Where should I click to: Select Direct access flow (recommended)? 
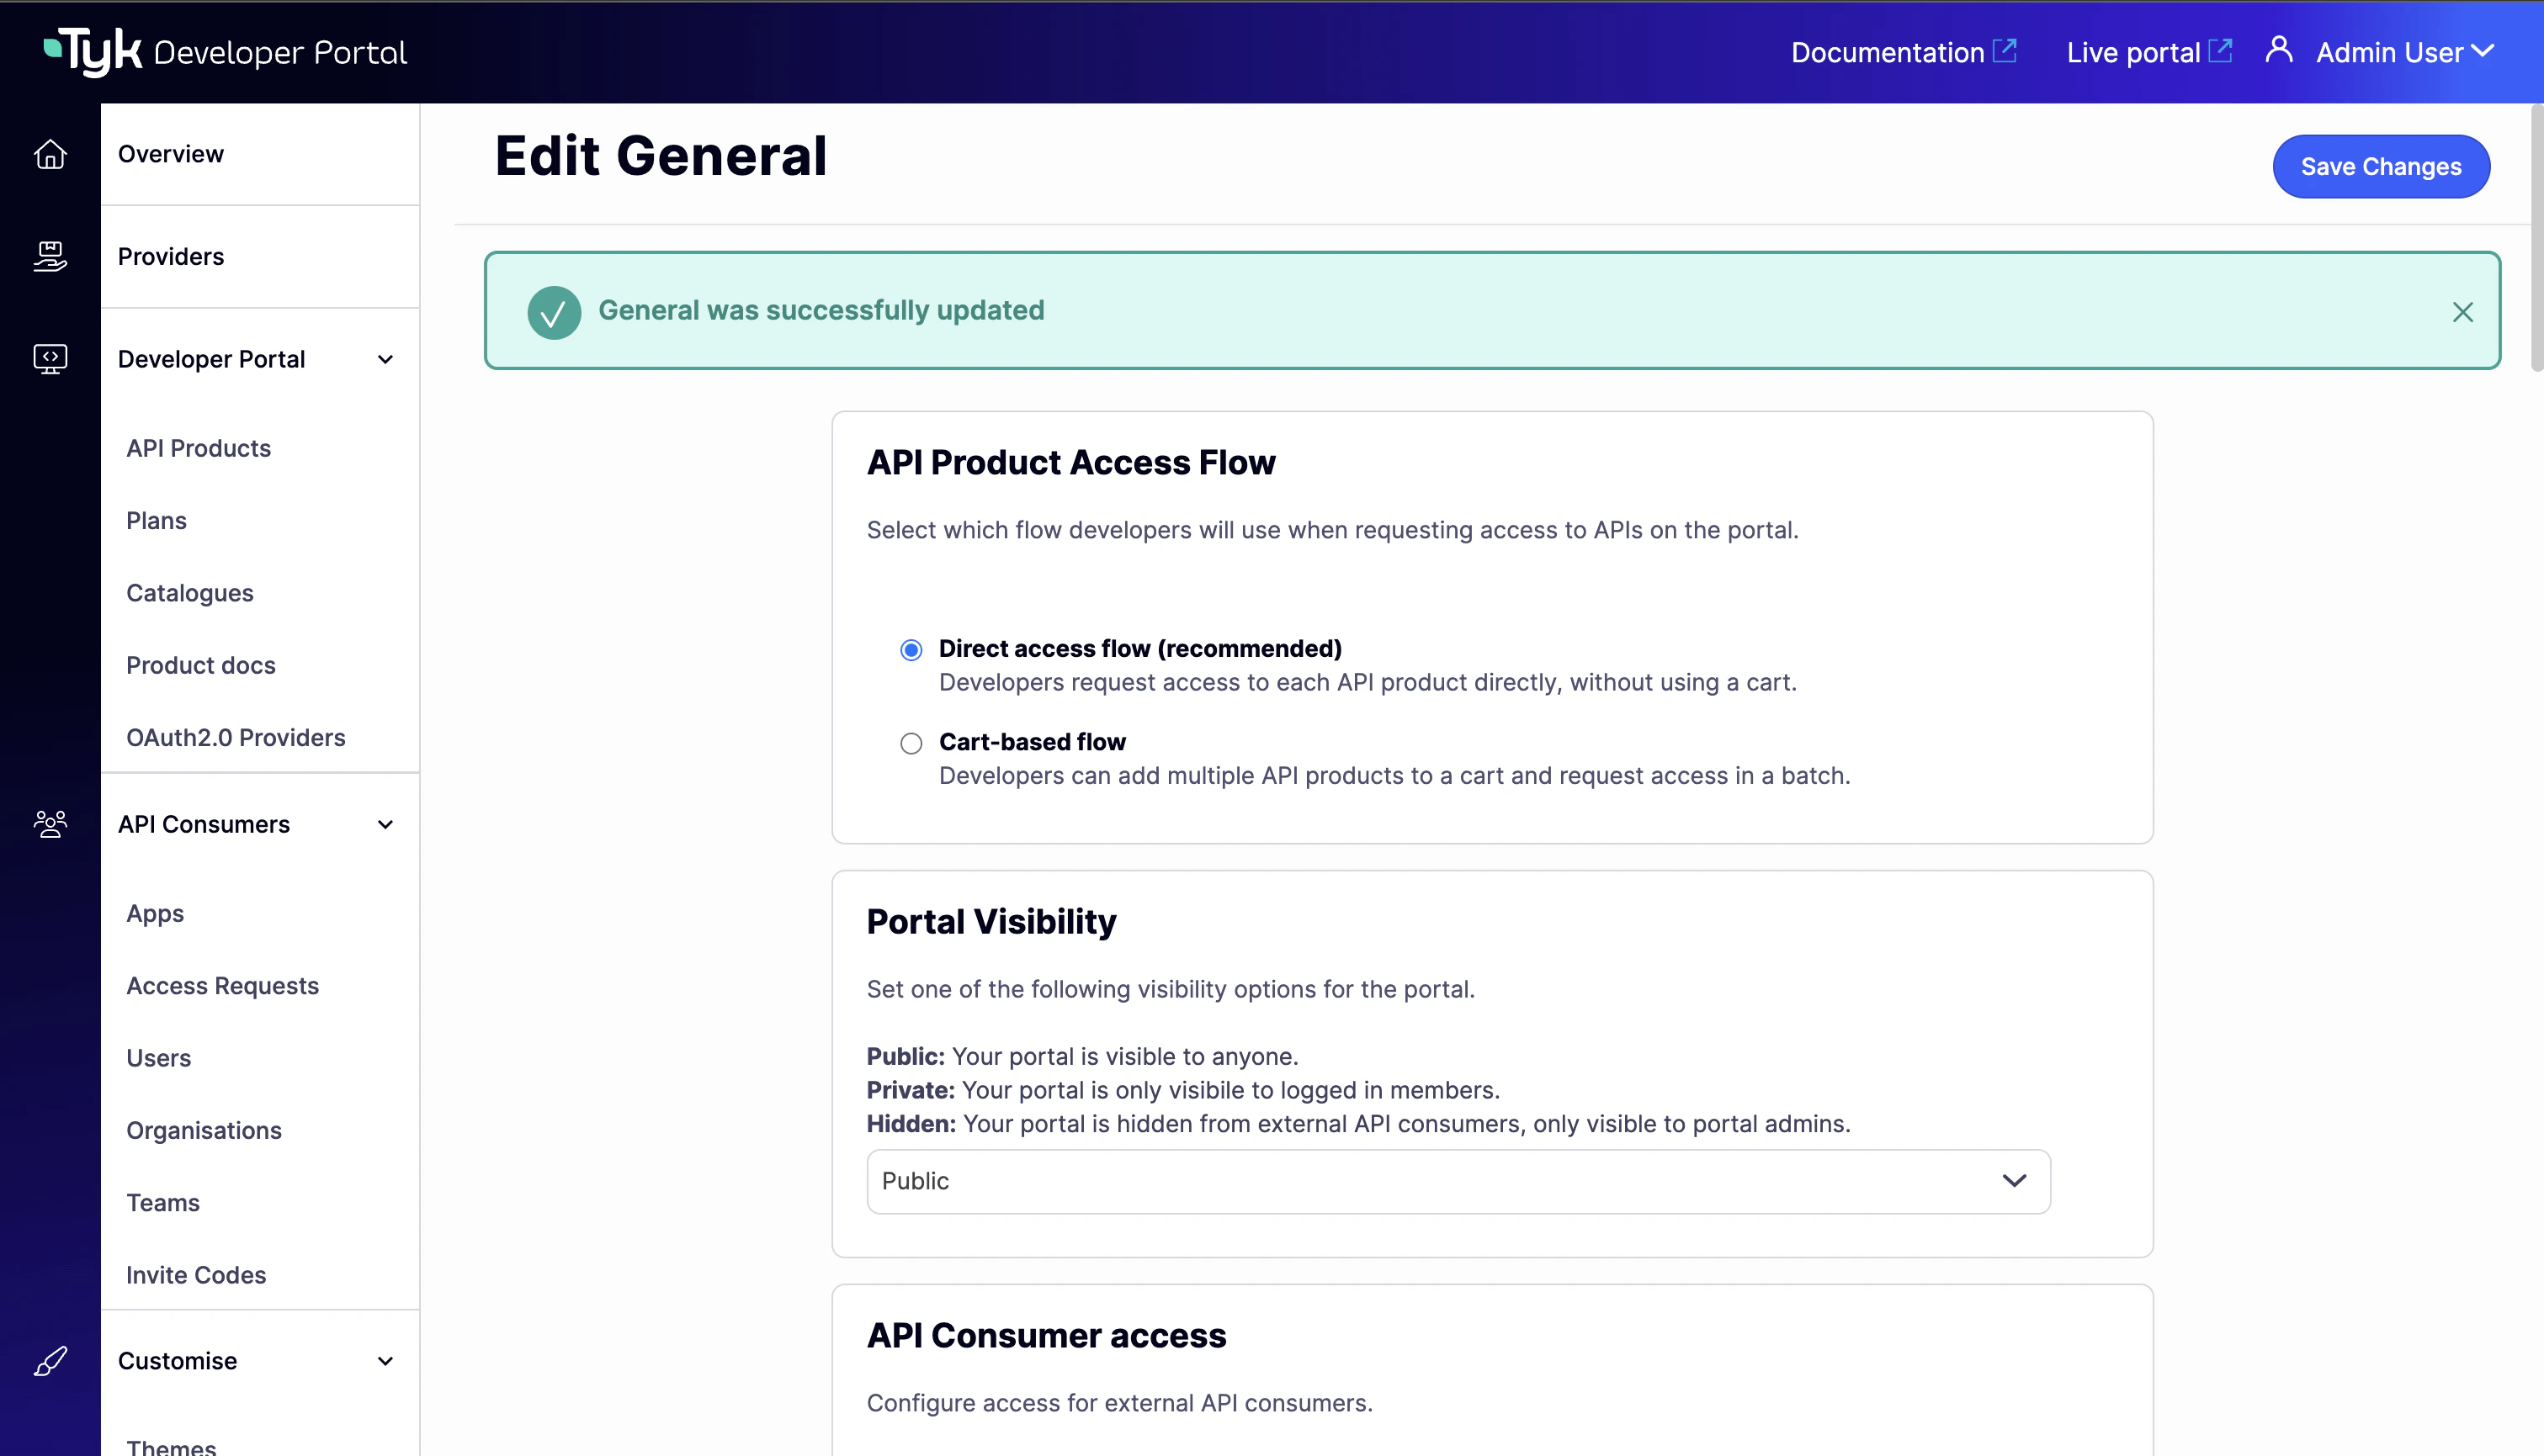(911, 649)
